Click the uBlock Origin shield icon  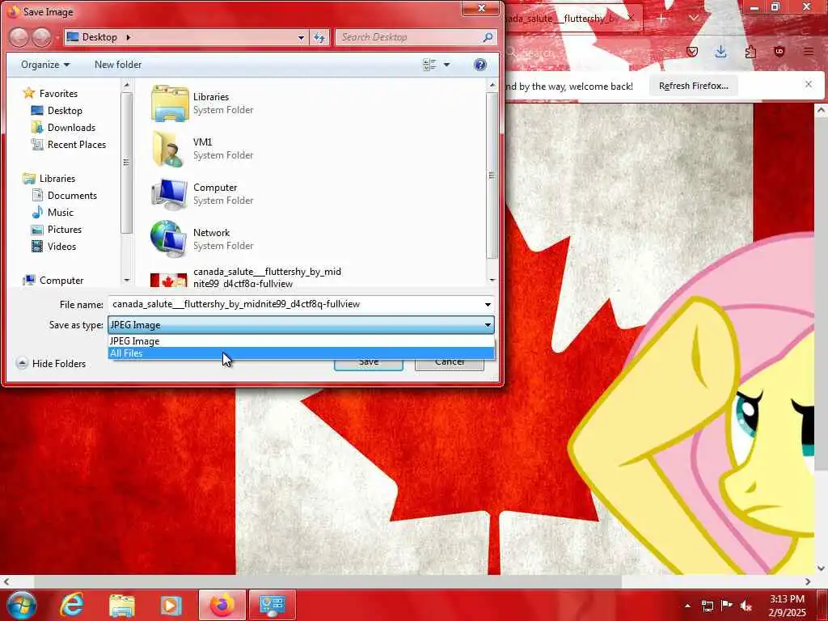tap(779, 51)
